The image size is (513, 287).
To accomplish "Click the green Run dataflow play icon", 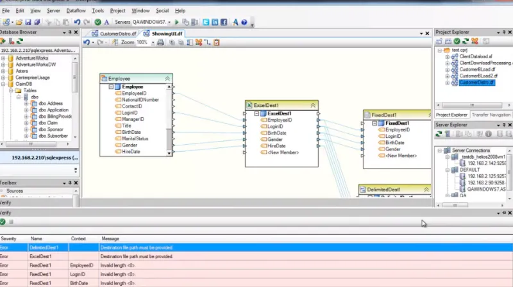I will [x=177, y=22].
